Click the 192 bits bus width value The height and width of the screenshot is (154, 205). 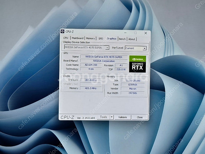tap(132, 93)
